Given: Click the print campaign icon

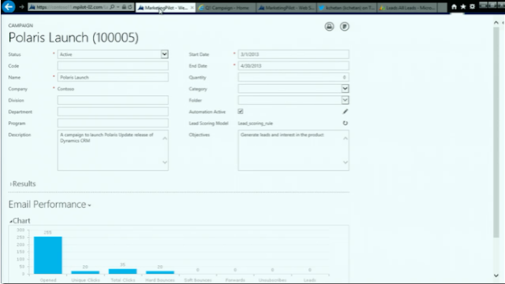Looking at the screenshot, I should 329,26.
